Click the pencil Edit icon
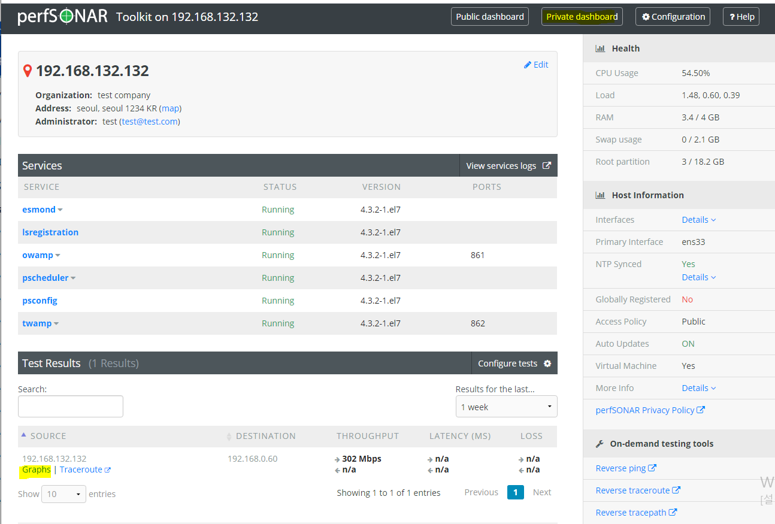The height and width of the screenshot is (524, 775). 528,65
